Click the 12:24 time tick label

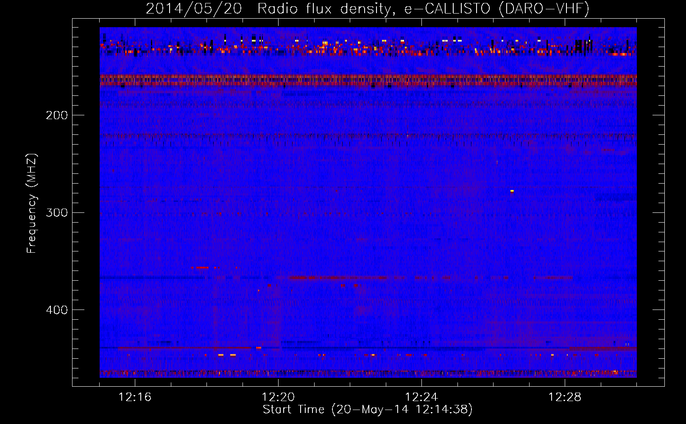click(421, 397)
